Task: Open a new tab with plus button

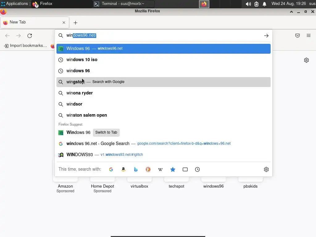Action: pyautogui.click(x=75, y=23)
